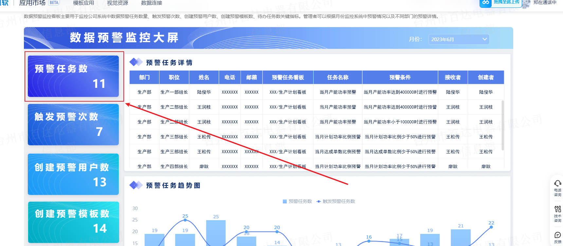Screen dimensions: 563x246
Task: Click the avatar icon beside 郑在通话中
Action: point(526,3)
